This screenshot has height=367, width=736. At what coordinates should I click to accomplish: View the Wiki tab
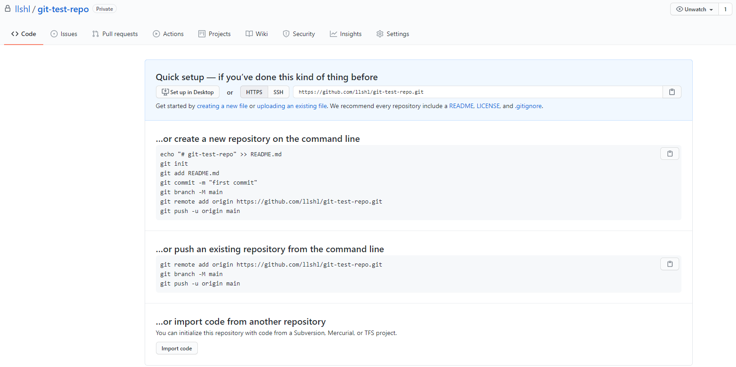pos(256,34)
